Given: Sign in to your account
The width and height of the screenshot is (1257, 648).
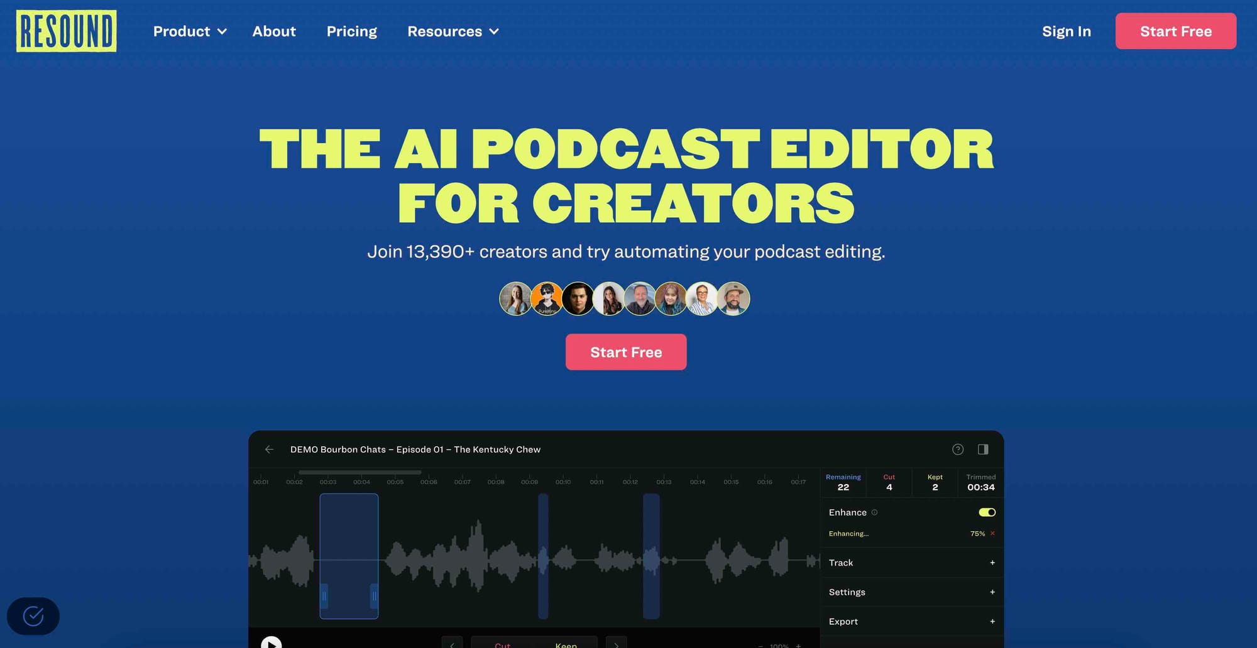Looking at the screenshot, I should click(x=1066, y=31).
